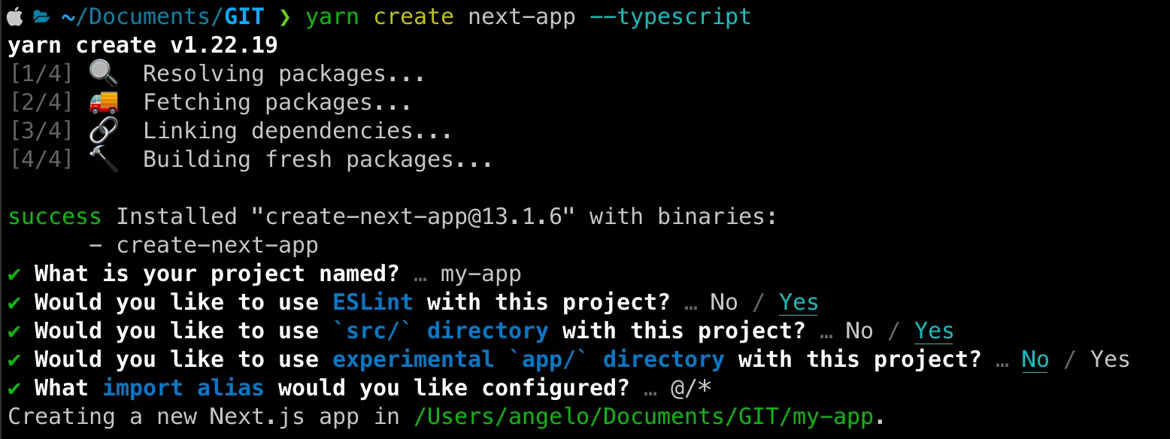Select underlined No for the experimental app/ question
The width and height of the screenshot is (1170, 439).
[x=1035, y=360]
